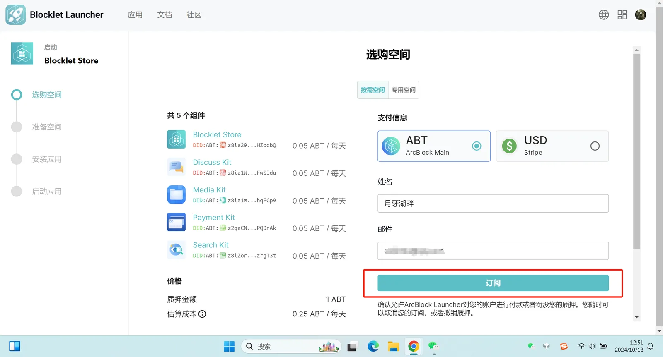Open the Search Kit component link

point(211,245)
